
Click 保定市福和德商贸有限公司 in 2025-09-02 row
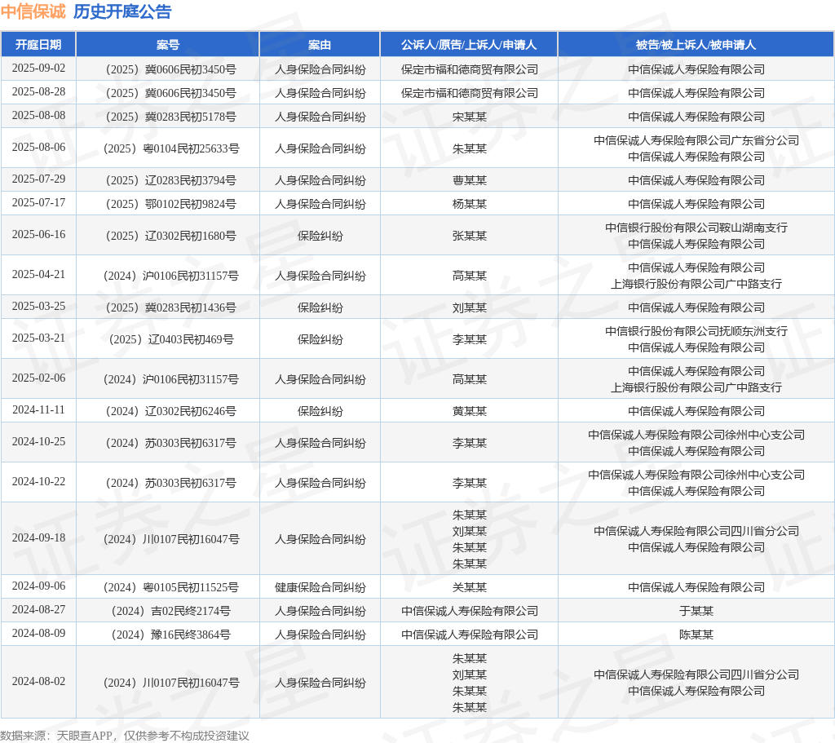coord(469,69)
